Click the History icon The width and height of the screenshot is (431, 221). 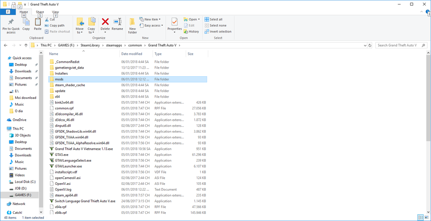pyautogui.click(x=186, y=32)
